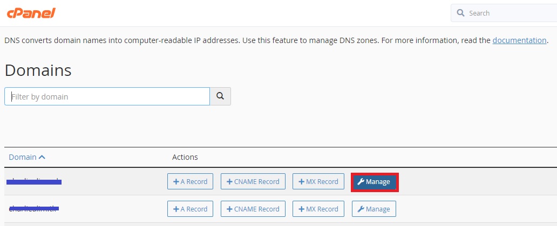The height and width of the screenshot is (226, 557).
Task: Click the magnifier icon in top Search box
Action: point(460,13)
